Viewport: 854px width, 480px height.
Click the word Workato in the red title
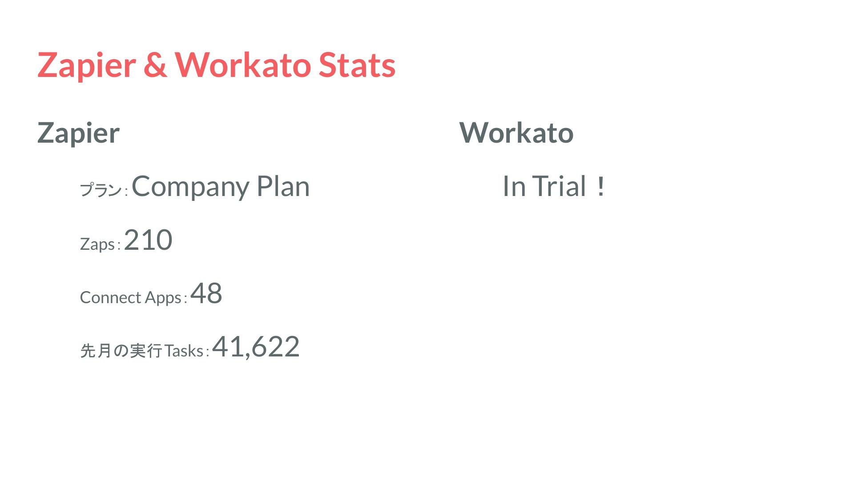click(x=243, y=65)
